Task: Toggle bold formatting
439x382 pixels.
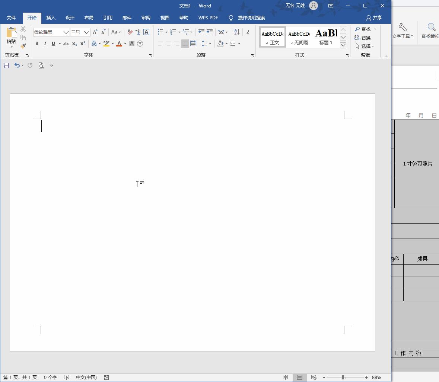Action: [37, 44]
